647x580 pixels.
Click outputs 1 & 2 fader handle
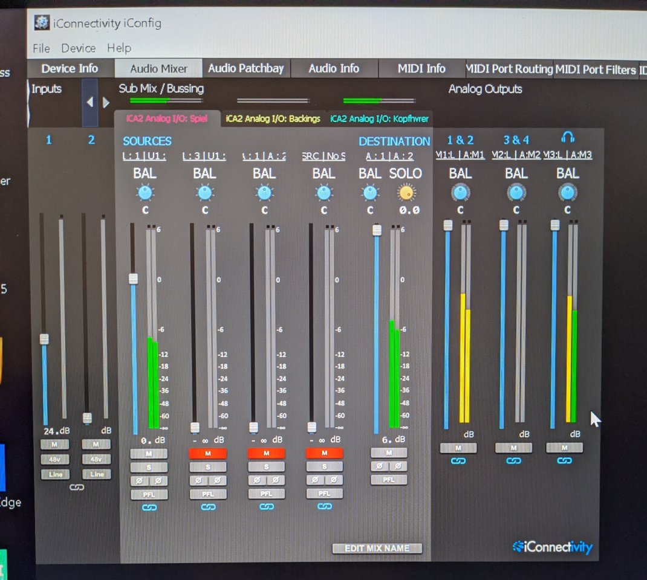coord(447,225)
